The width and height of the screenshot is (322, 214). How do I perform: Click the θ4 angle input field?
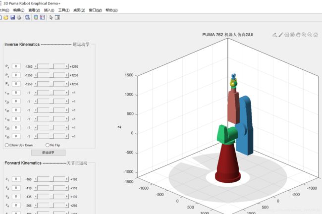(x=16, y=206)
